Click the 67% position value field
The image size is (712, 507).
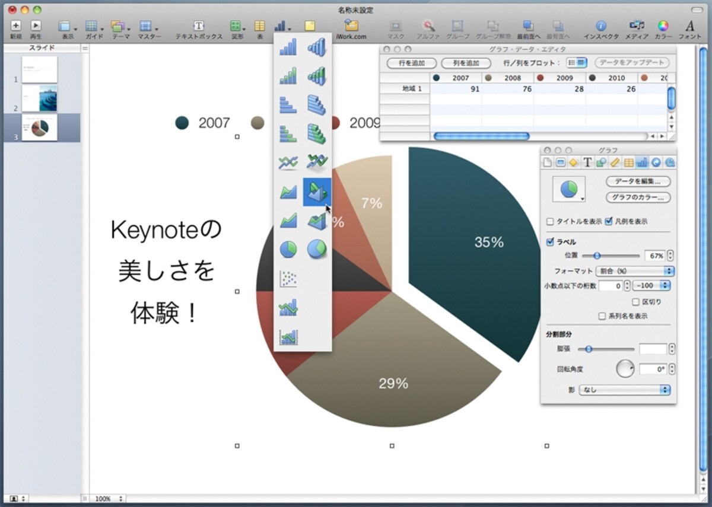pyautogui.click(x=655, y=256)
